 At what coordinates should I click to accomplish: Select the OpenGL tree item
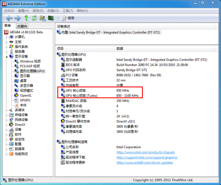(26, 95)
